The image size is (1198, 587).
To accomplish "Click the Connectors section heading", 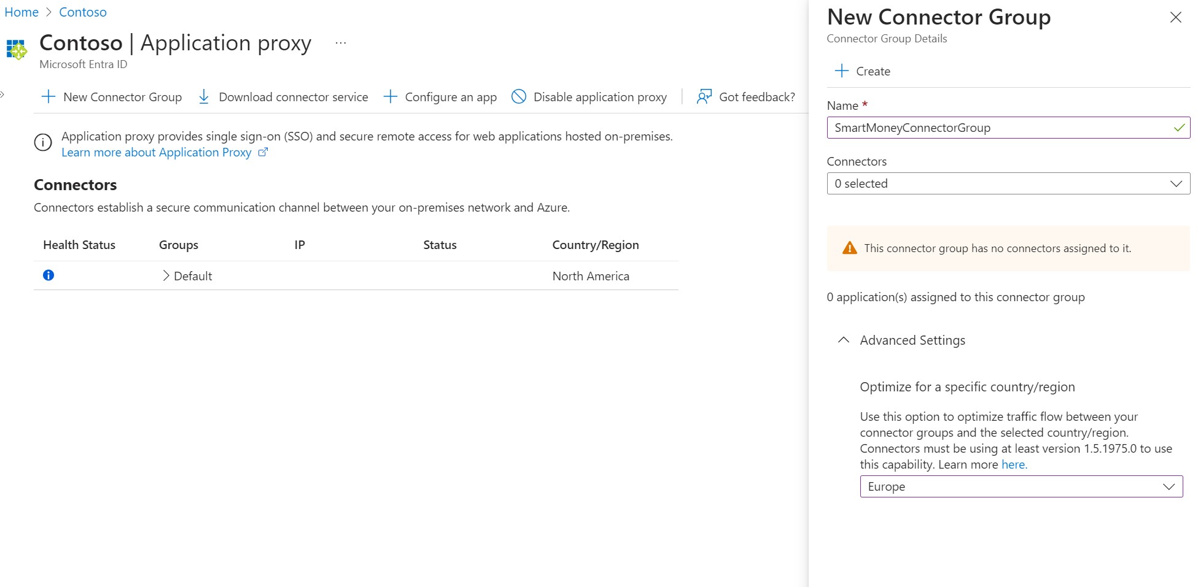I will [76, 185].
